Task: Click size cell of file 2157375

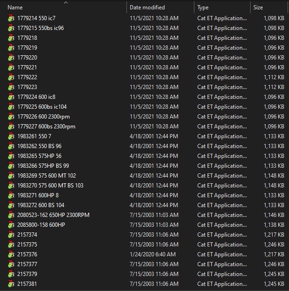Action: pos(274,245)
